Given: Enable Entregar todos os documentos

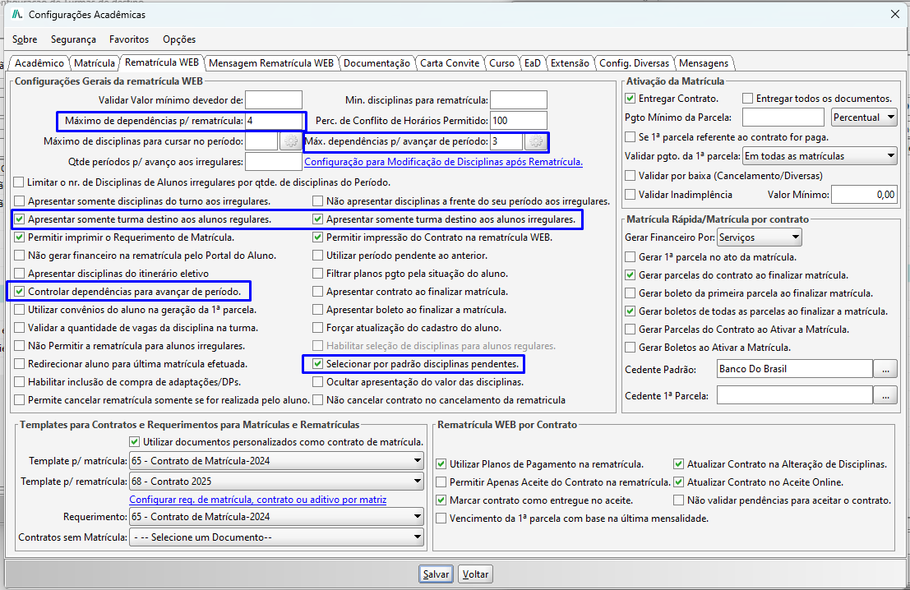Looking at the screenshot, I should click(x=747, y=99).
